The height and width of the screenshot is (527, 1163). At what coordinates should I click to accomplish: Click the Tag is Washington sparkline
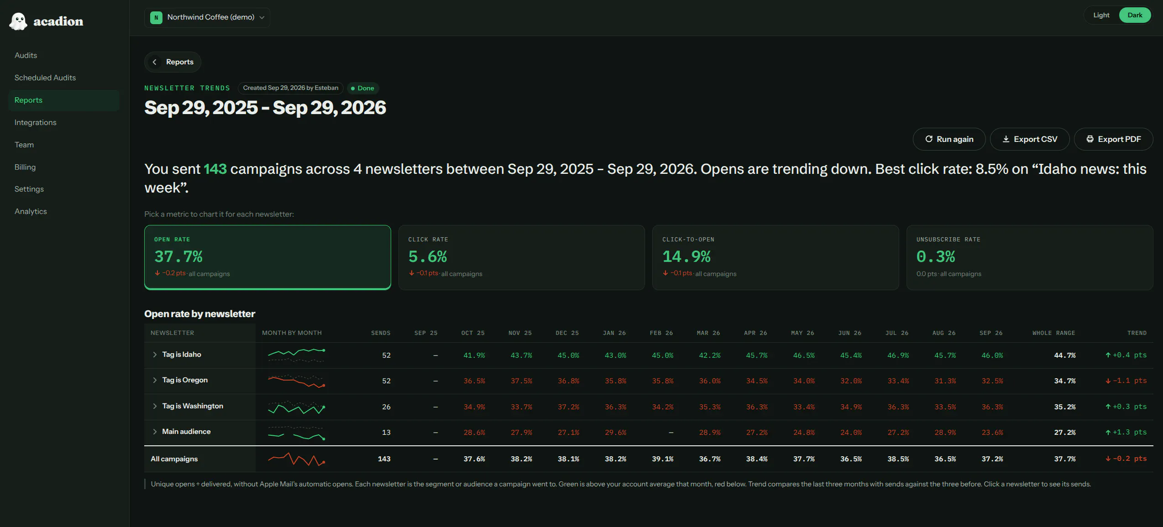[297, 407]
